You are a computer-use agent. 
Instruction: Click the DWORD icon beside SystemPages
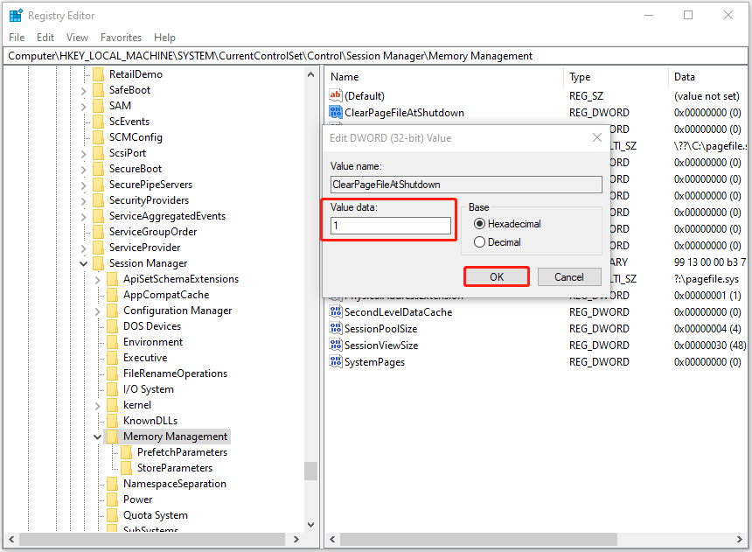click(336, 361)
